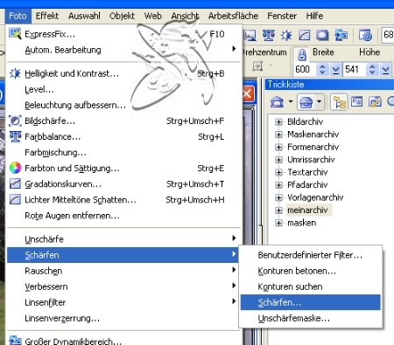This screenshot has height=345, width=394.
Task: Open the Breite value dropdown
Action: [336, 70]
